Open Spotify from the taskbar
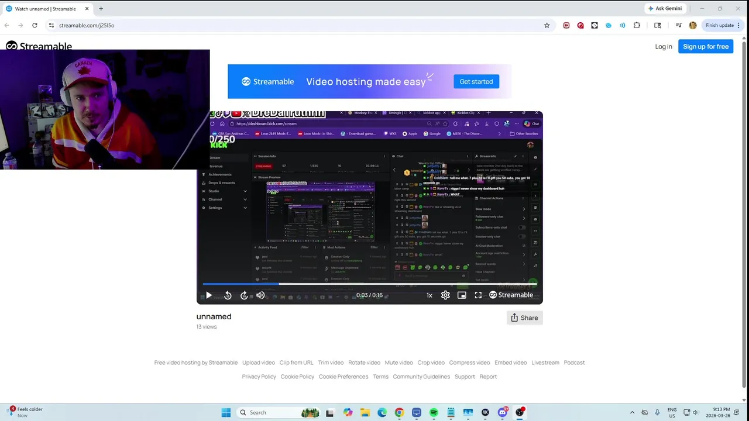 coord(434,413)
